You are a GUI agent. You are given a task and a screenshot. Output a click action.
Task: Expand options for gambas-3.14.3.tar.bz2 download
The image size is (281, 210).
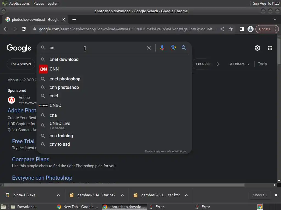pyautogui.click(x=122, y=195)
